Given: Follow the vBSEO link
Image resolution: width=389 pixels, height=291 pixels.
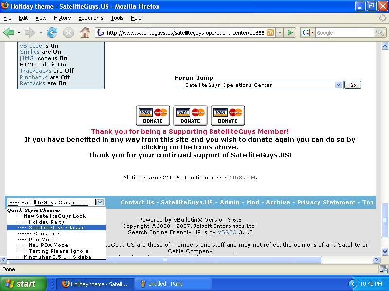Looking at the screenshot, I should coord(227,233).
